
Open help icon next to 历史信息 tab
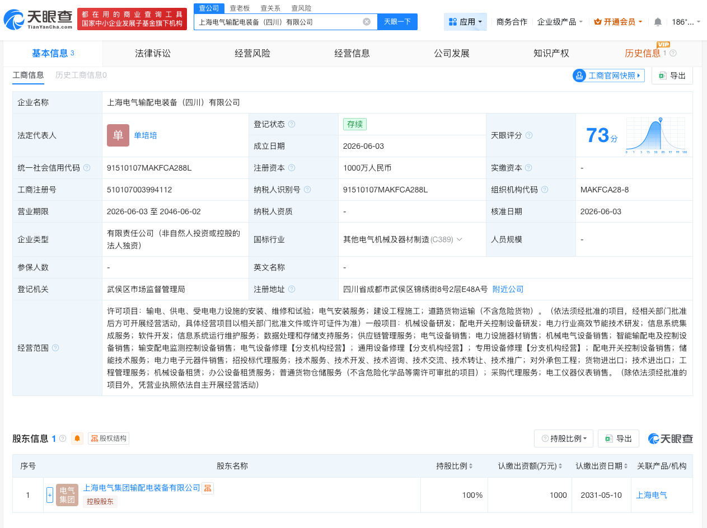pos(673,53)
